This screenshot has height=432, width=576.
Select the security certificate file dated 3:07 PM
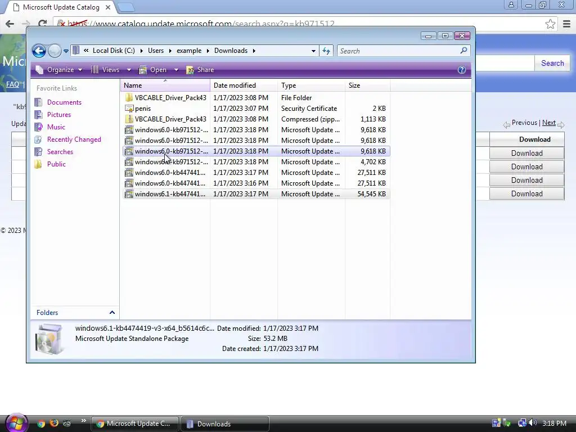click(x=256, y=109)
